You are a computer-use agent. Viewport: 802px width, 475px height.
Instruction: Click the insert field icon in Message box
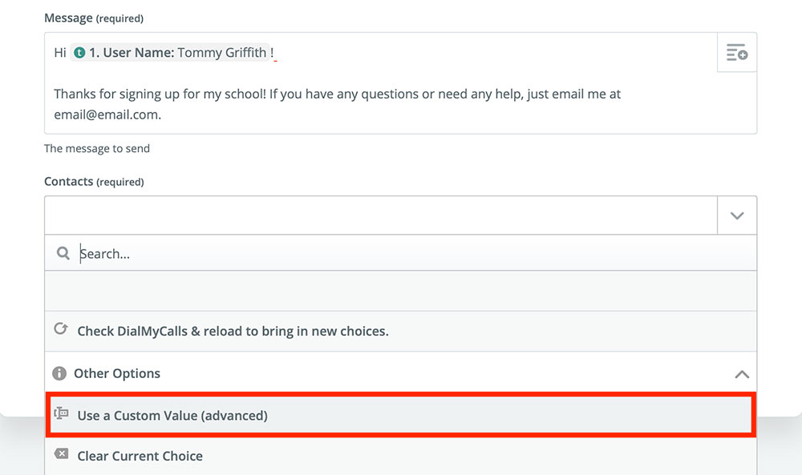(736, 54)
